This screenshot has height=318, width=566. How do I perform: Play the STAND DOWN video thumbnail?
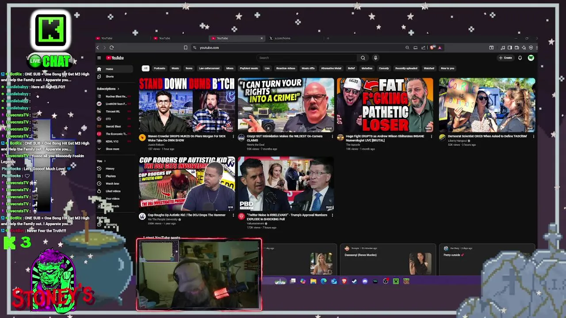pos(187,105)
